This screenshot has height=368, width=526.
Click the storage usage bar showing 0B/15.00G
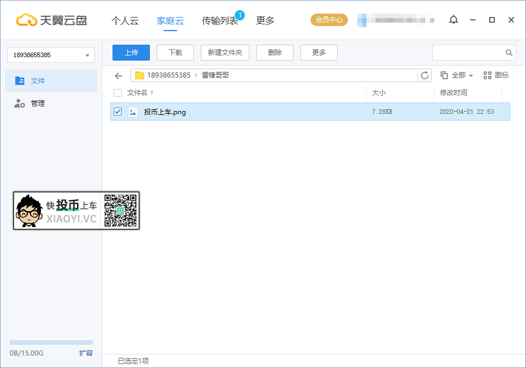click(51, 342)
